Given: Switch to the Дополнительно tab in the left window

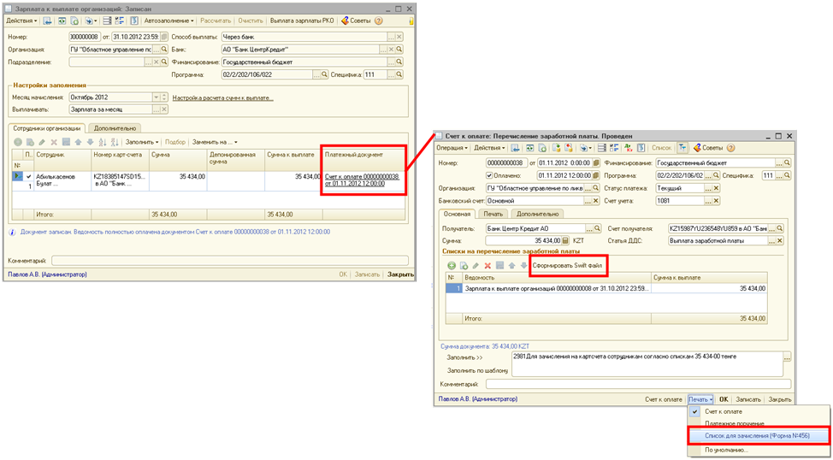Looking at the screenshot, I should tap(115, 127).
